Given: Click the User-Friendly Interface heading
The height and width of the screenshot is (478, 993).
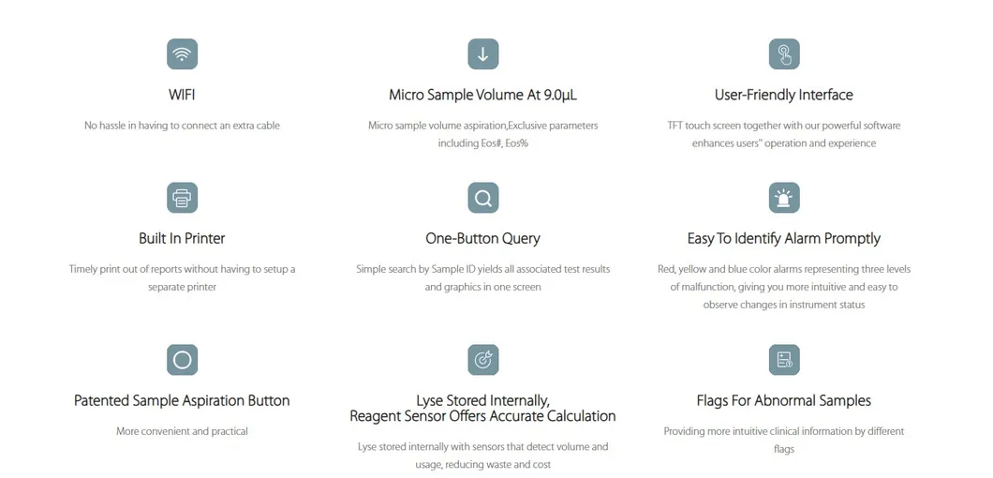Looking at the screenshot, I should (x=783, y=95).
